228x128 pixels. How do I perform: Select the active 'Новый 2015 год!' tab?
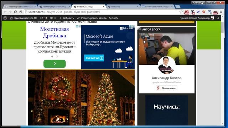89,6
